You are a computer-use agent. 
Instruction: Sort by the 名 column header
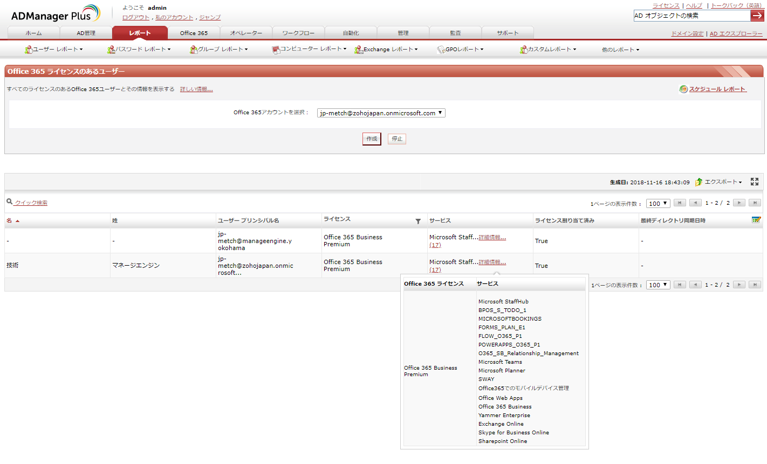(x=9, y=220)
